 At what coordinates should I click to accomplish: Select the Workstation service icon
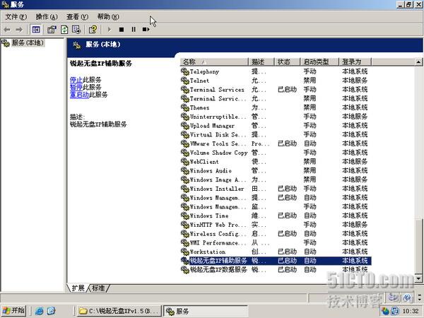click(x=185, y=252)
